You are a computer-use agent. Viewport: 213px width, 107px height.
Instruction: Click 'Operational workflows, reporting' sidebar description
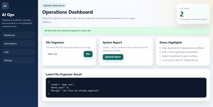[17, 23]
